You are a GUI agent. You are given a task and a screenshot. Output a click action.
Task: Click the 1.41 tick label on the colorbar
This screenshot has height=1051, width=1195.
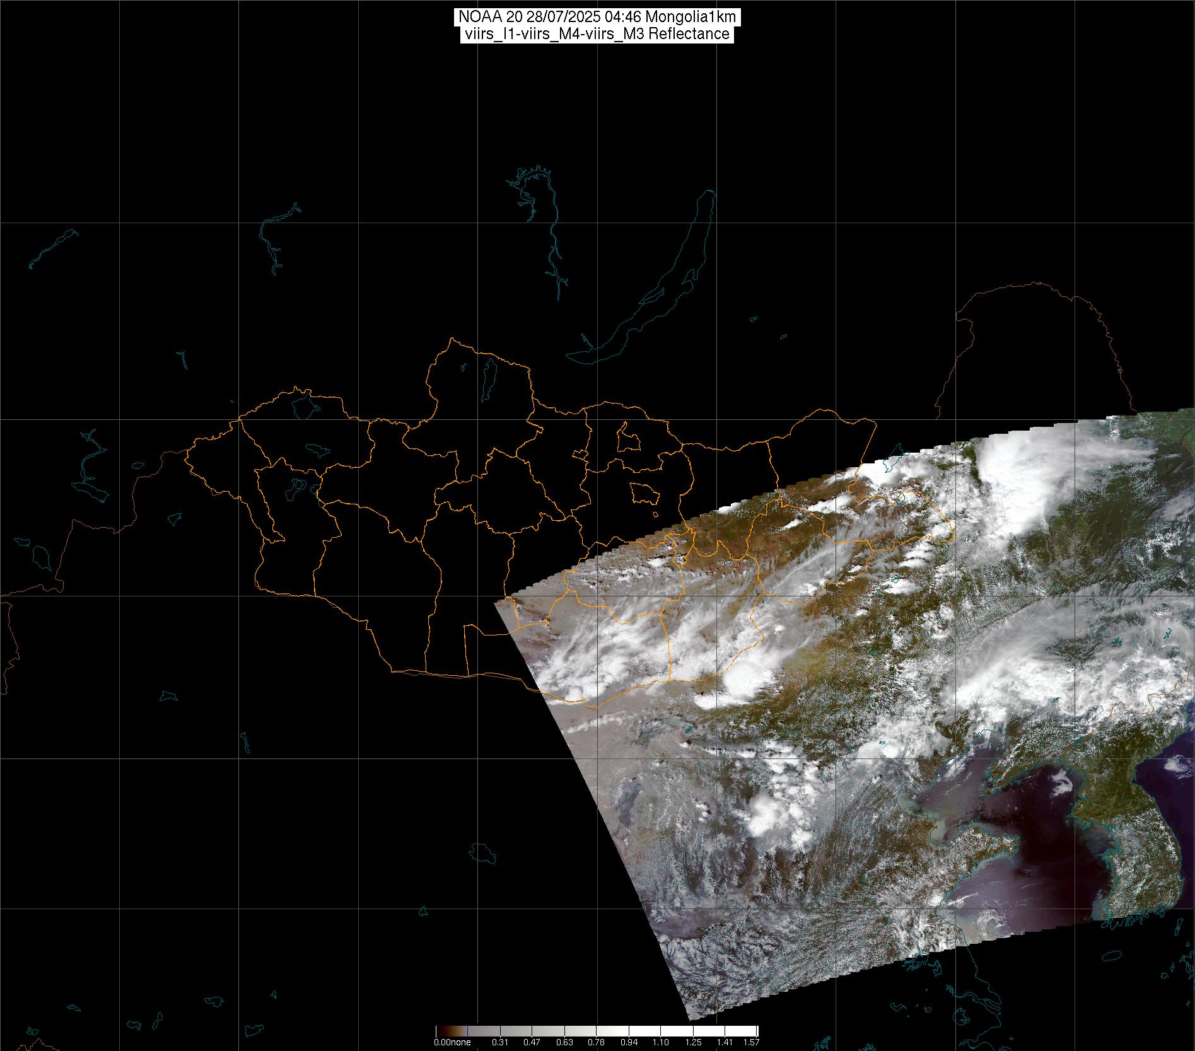pyautogui.click(x=725, y=1042)
